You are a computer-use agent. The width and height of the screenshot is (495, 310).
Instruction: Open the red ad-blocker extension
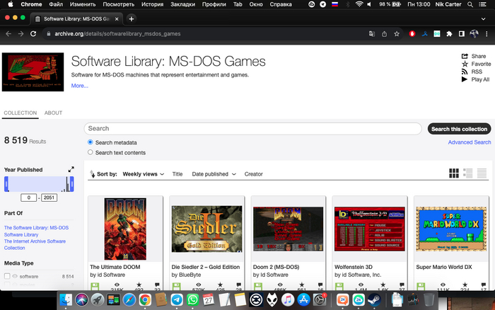pyautogui.click(x=412, y=34)
